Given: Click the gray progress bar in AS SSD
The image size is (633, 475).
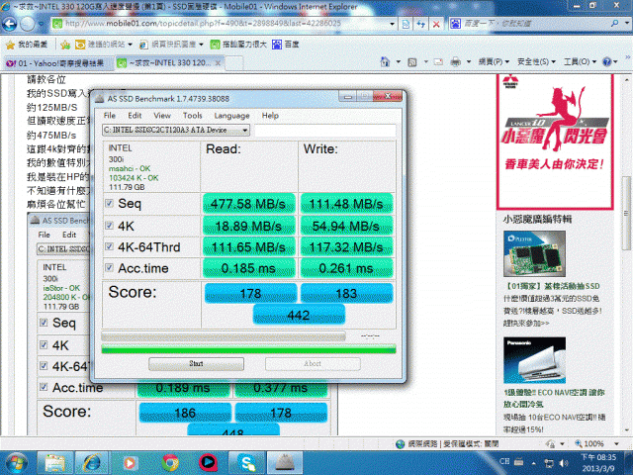Looking at the screenshot, I should [224, 336].
